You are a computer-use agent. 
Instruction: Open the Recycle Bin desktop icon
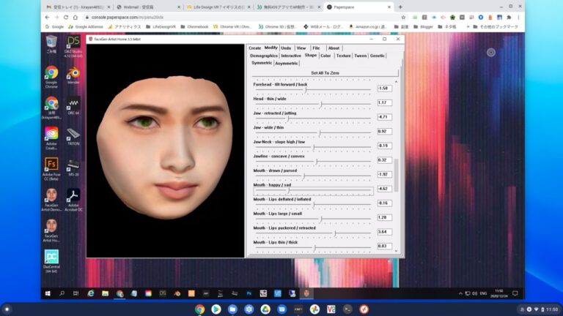click(51, 45)
